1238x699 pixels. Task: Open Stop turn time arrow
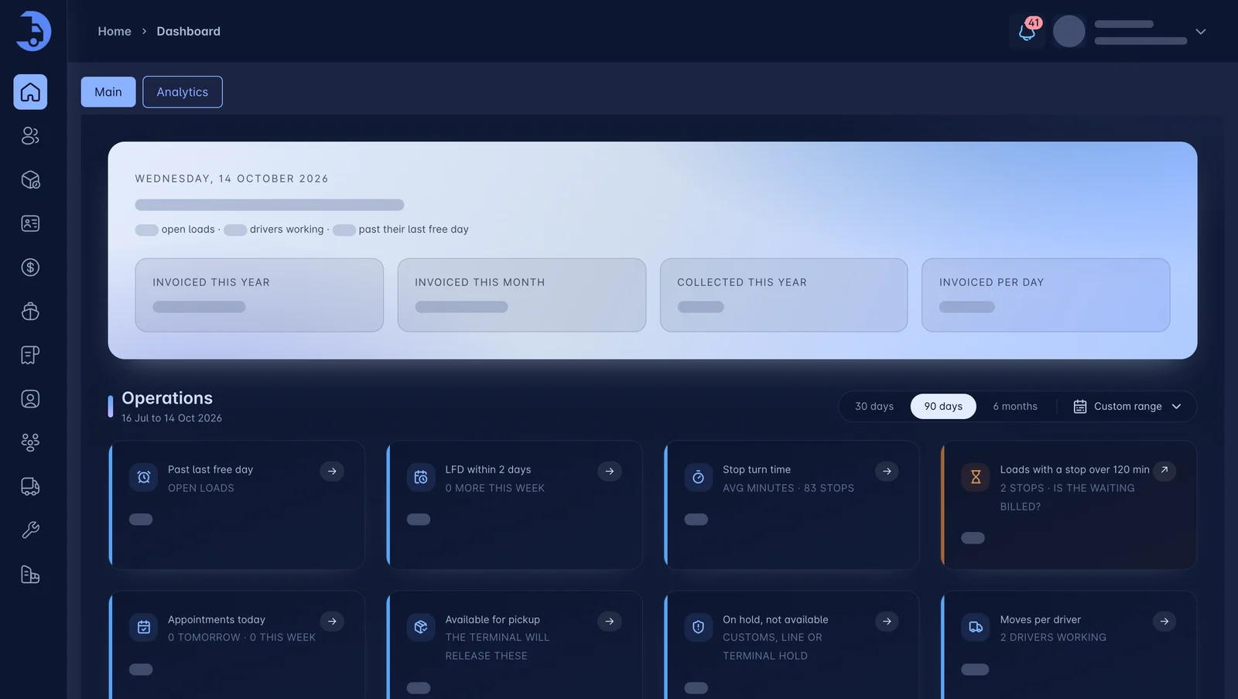[x=887, y=471]
